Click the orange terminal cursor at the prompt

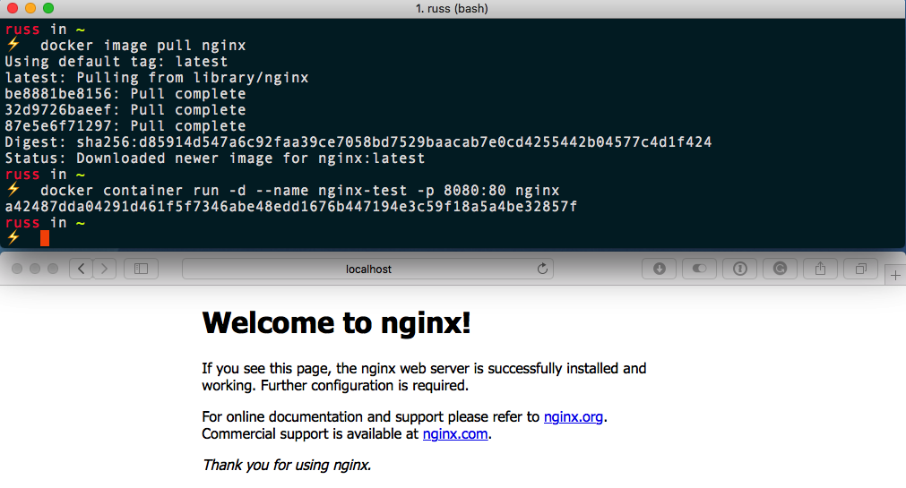[45, 237]
